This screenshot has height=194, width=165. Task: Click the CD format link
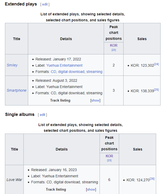click(x=53, y=72)
